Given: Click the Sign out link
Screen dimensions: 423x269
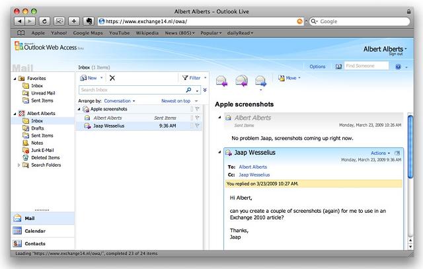Looking at the screenshot, I should (x=395, y=54).
